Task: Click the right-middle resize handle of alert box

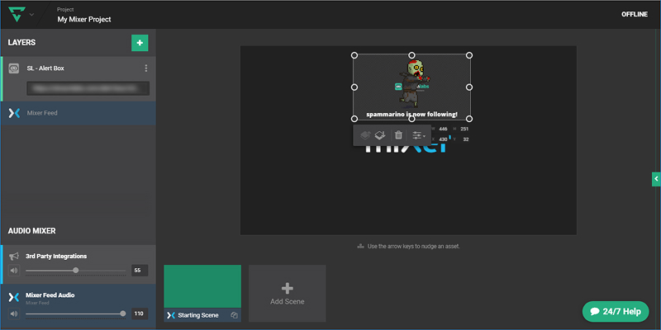Action: 469,87
